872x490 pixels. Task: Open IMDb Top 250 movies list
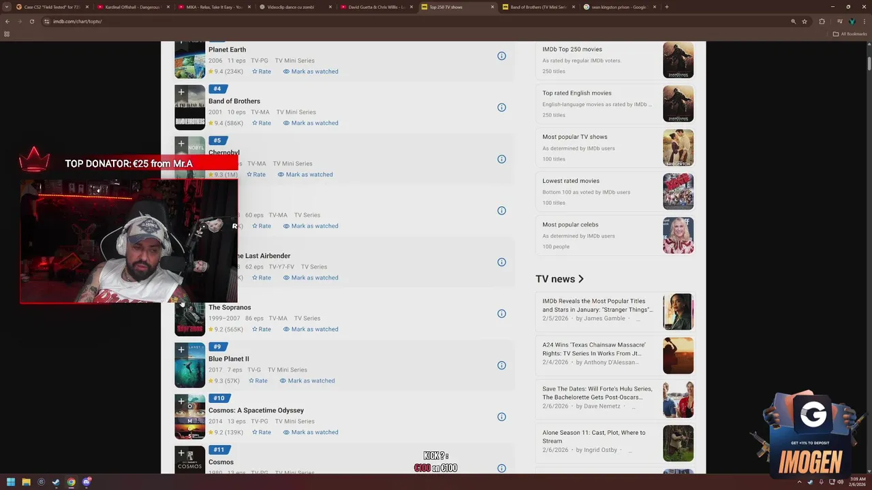[572, 49]
